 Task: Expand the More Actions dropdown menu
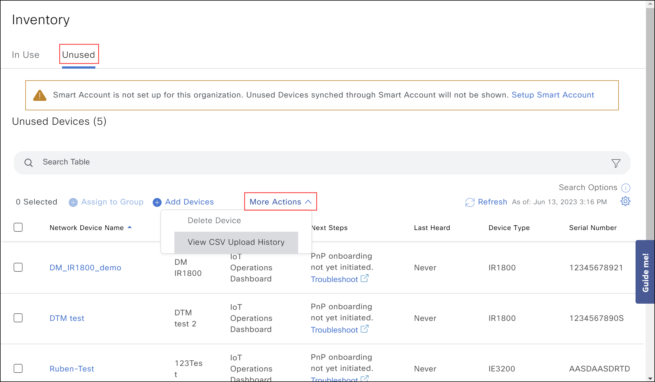tap(280, 201)
